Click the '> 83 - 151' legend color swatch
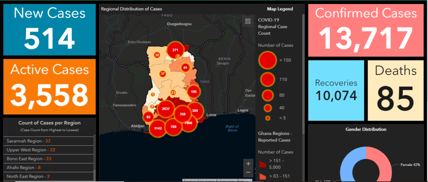 click(x=262, y=176)
